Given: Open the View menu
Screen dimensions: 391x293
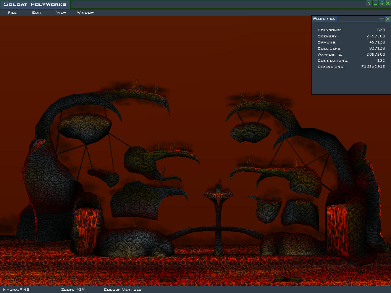Looking at the screenshot, I should pos(61,13).
